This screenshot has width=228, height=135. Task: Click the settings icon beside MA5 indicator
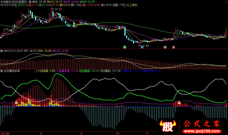click(x=30, y=2)
